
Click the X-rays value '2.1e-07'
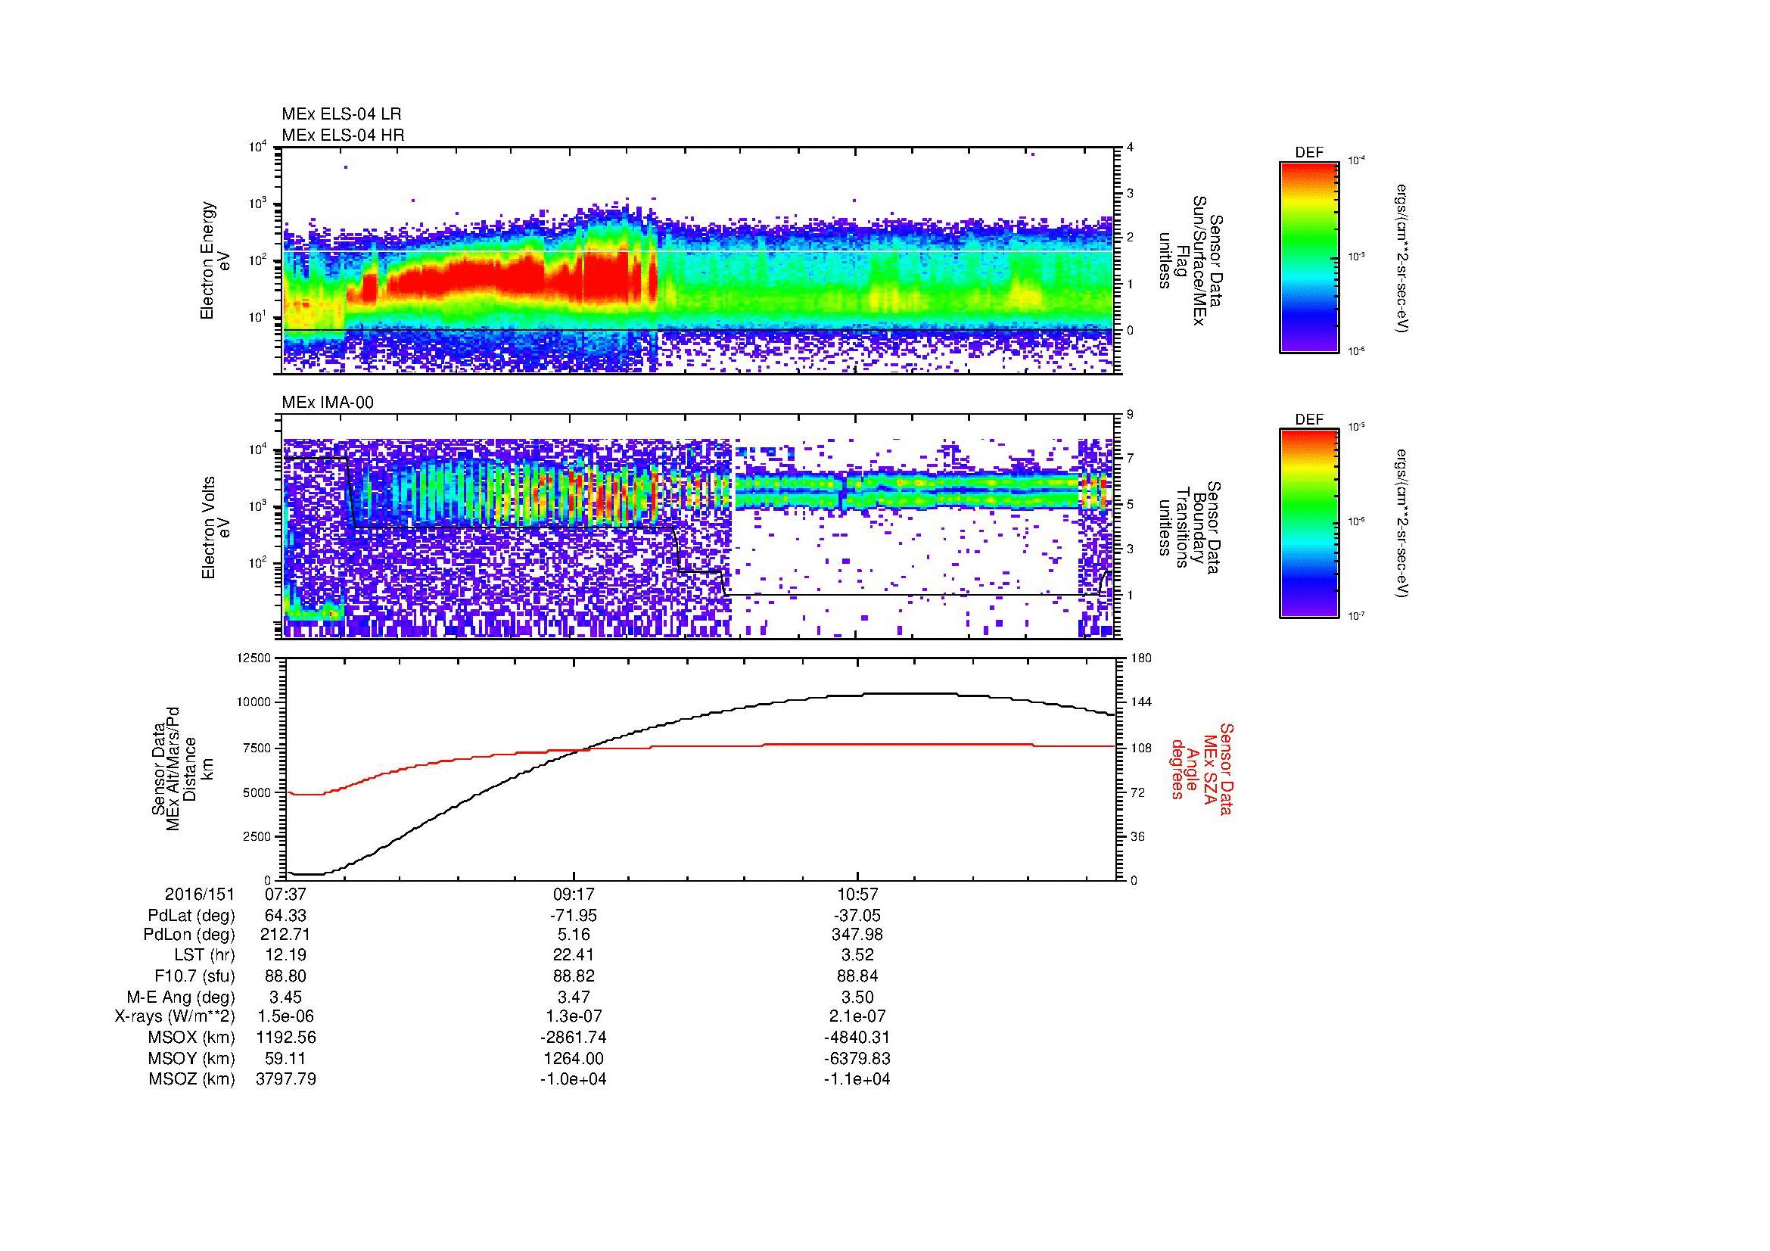857,1016
